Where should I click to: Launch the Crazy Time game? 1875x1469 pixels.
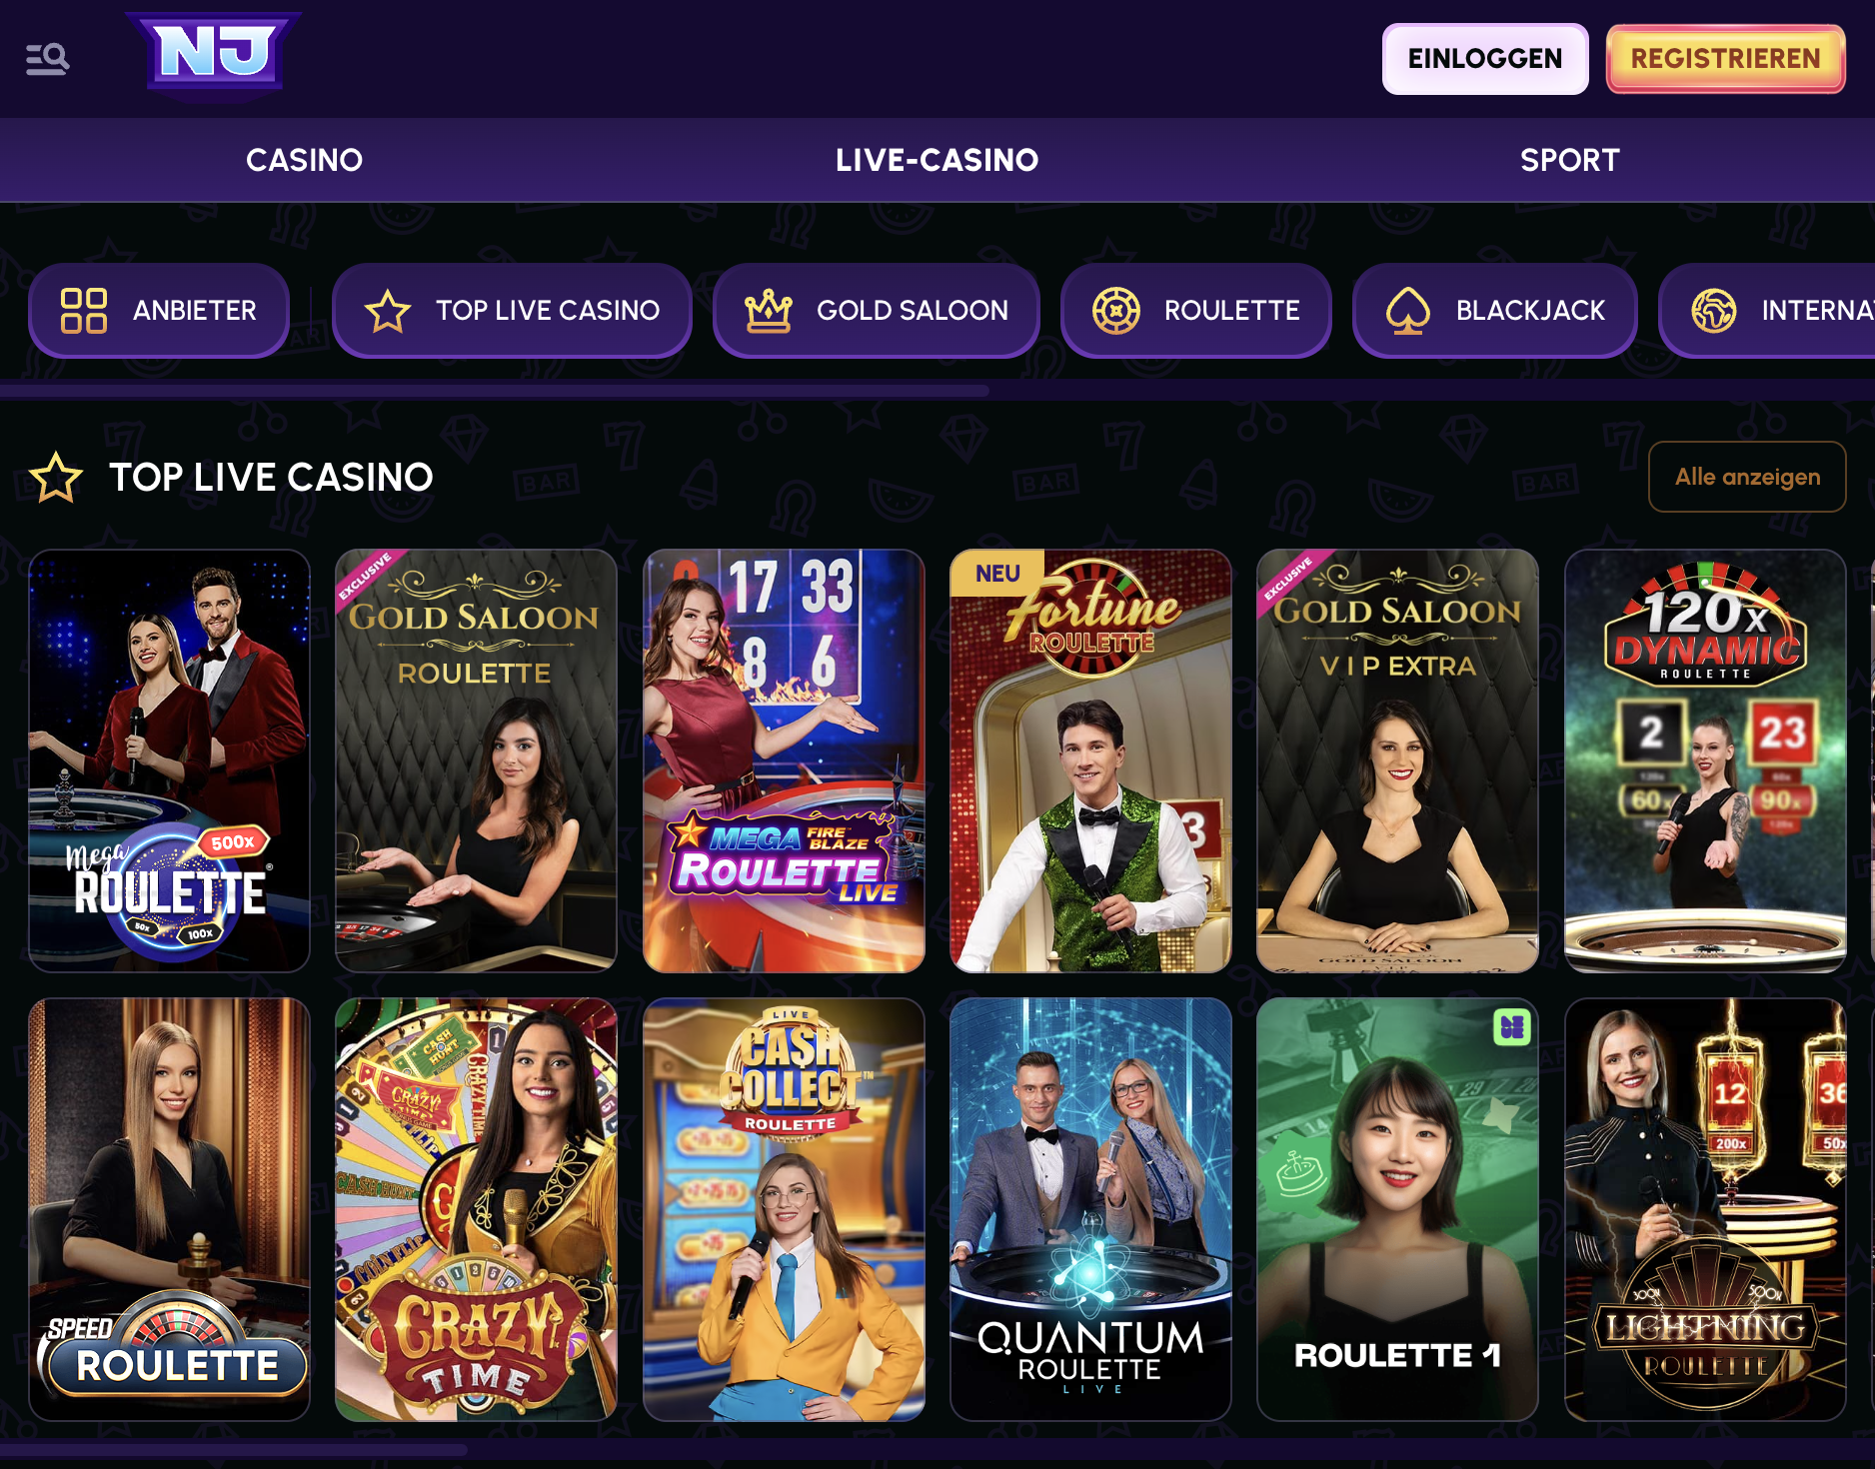(476, 1209)
